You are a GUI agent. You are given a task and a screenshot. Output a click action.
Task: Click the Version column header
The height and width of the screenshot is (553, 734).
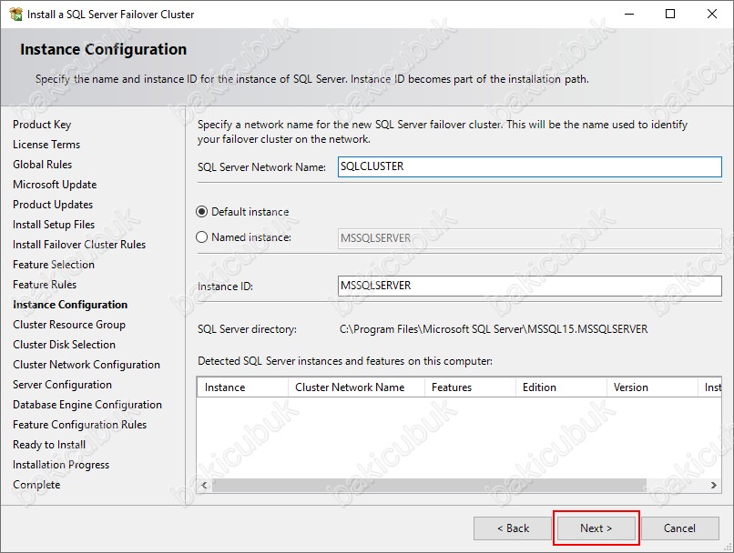coord(652,387)
